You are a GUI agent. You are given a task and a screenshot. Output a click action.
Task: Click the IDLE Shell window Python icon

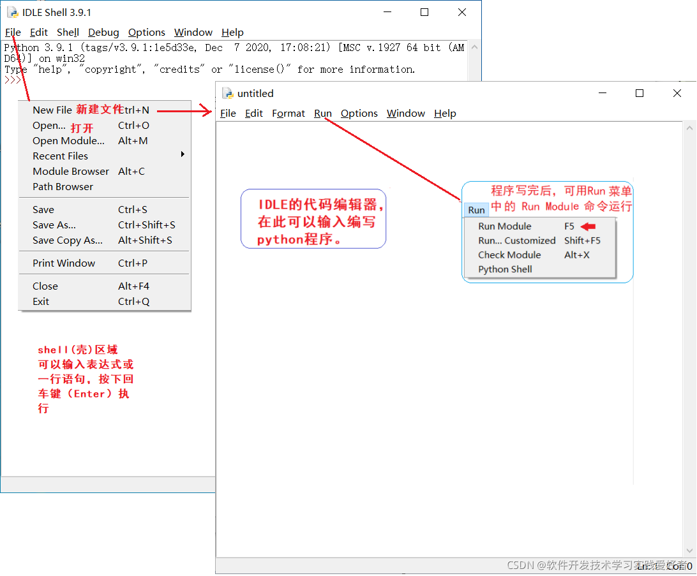tap(13, 12)
